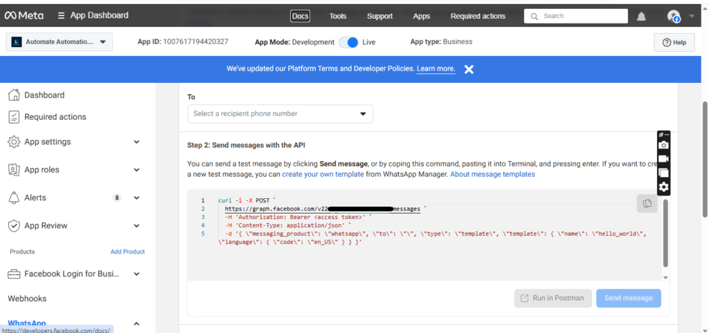Screen dimensions: 709x333
Task: Click the camera screenshot icon in overlay
Action: tap(663, 145)
